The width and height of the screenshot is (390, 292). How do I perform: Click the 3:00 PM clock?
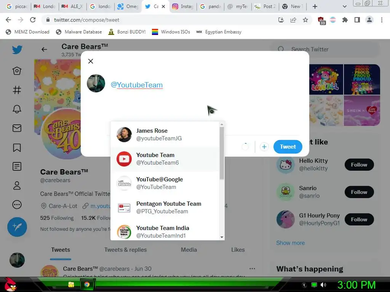click(x=356, y=285)
